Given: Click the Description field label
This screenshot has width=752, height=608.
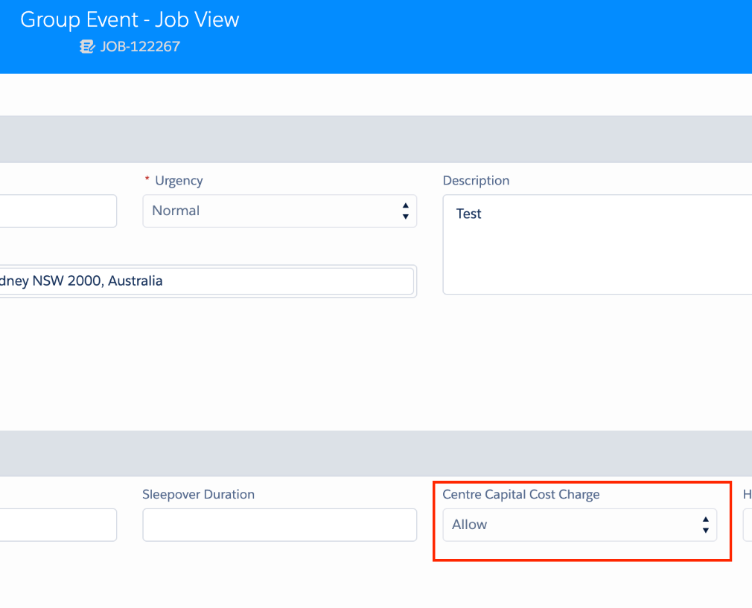Looking at the screenshot, I should coord(476,181).
